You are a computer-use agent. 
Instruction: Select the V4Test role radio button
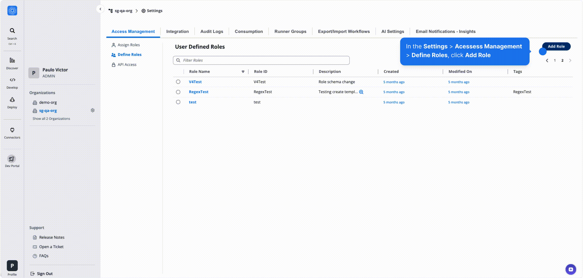[178, 82]
